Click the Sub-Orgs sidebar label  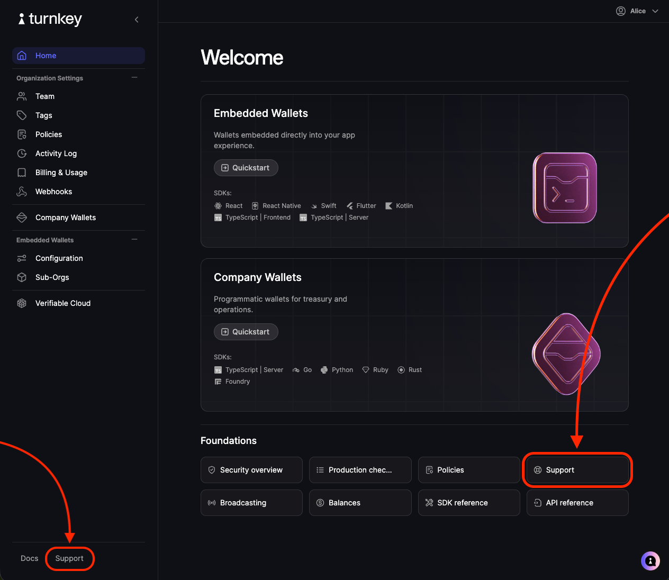coord(52,277)
